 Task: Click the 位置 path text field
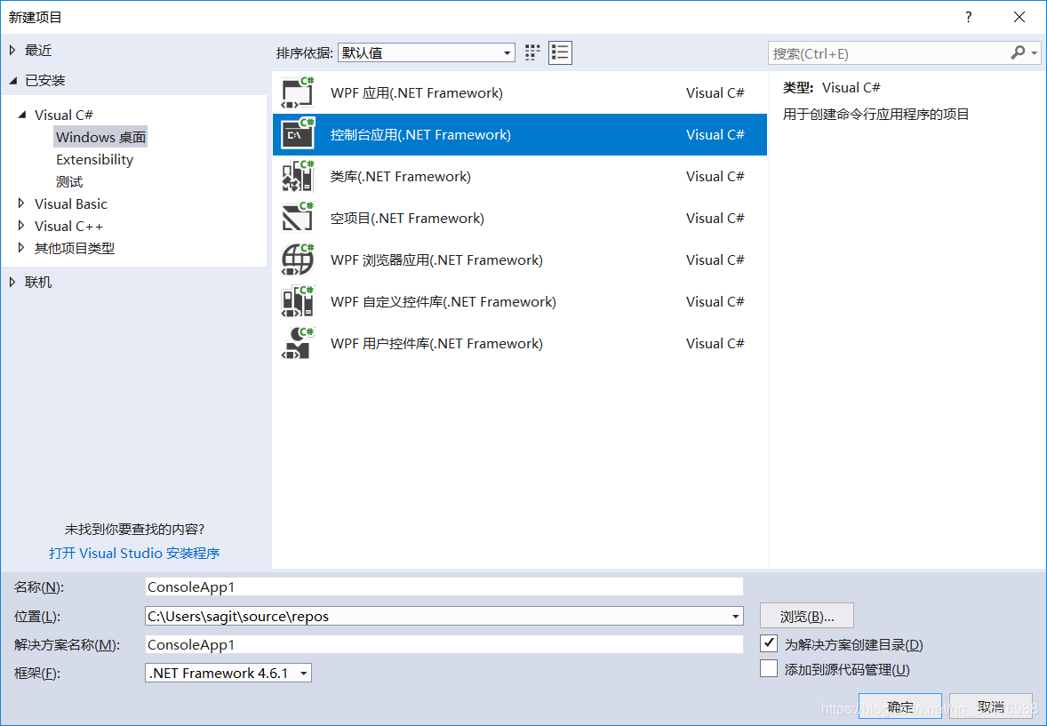(436, 616)
